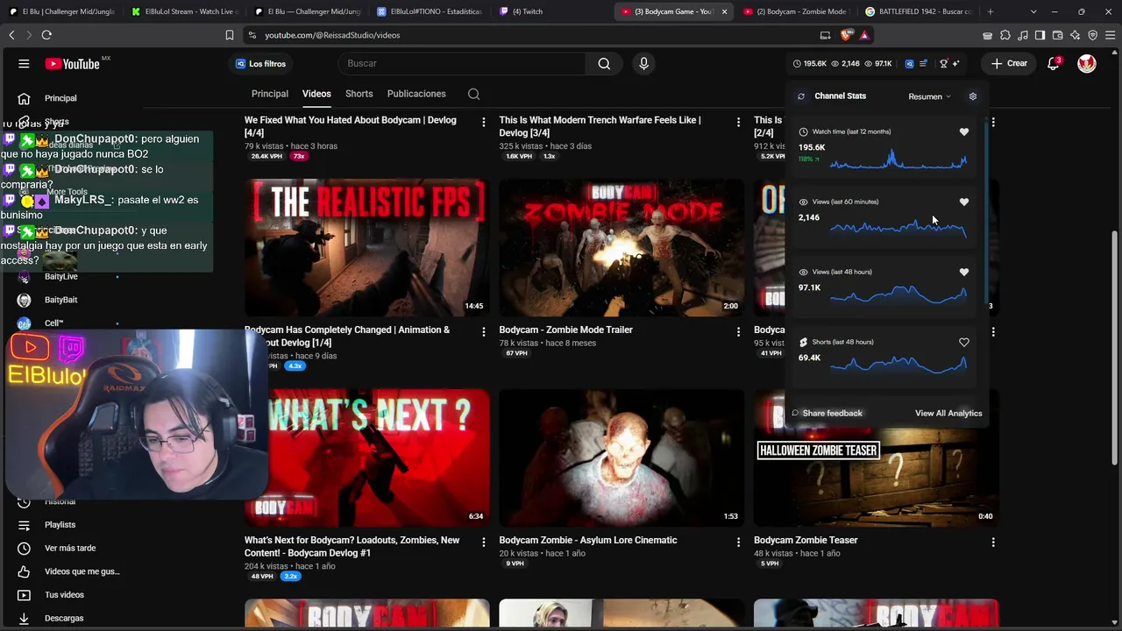Open the browser tab search chevron

point(1033,11)
